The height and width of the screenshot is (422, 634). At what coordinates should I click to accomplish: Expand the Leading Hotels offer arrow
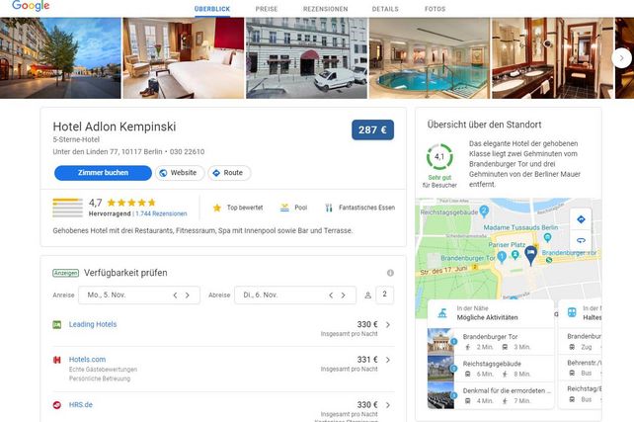[388, 324]
